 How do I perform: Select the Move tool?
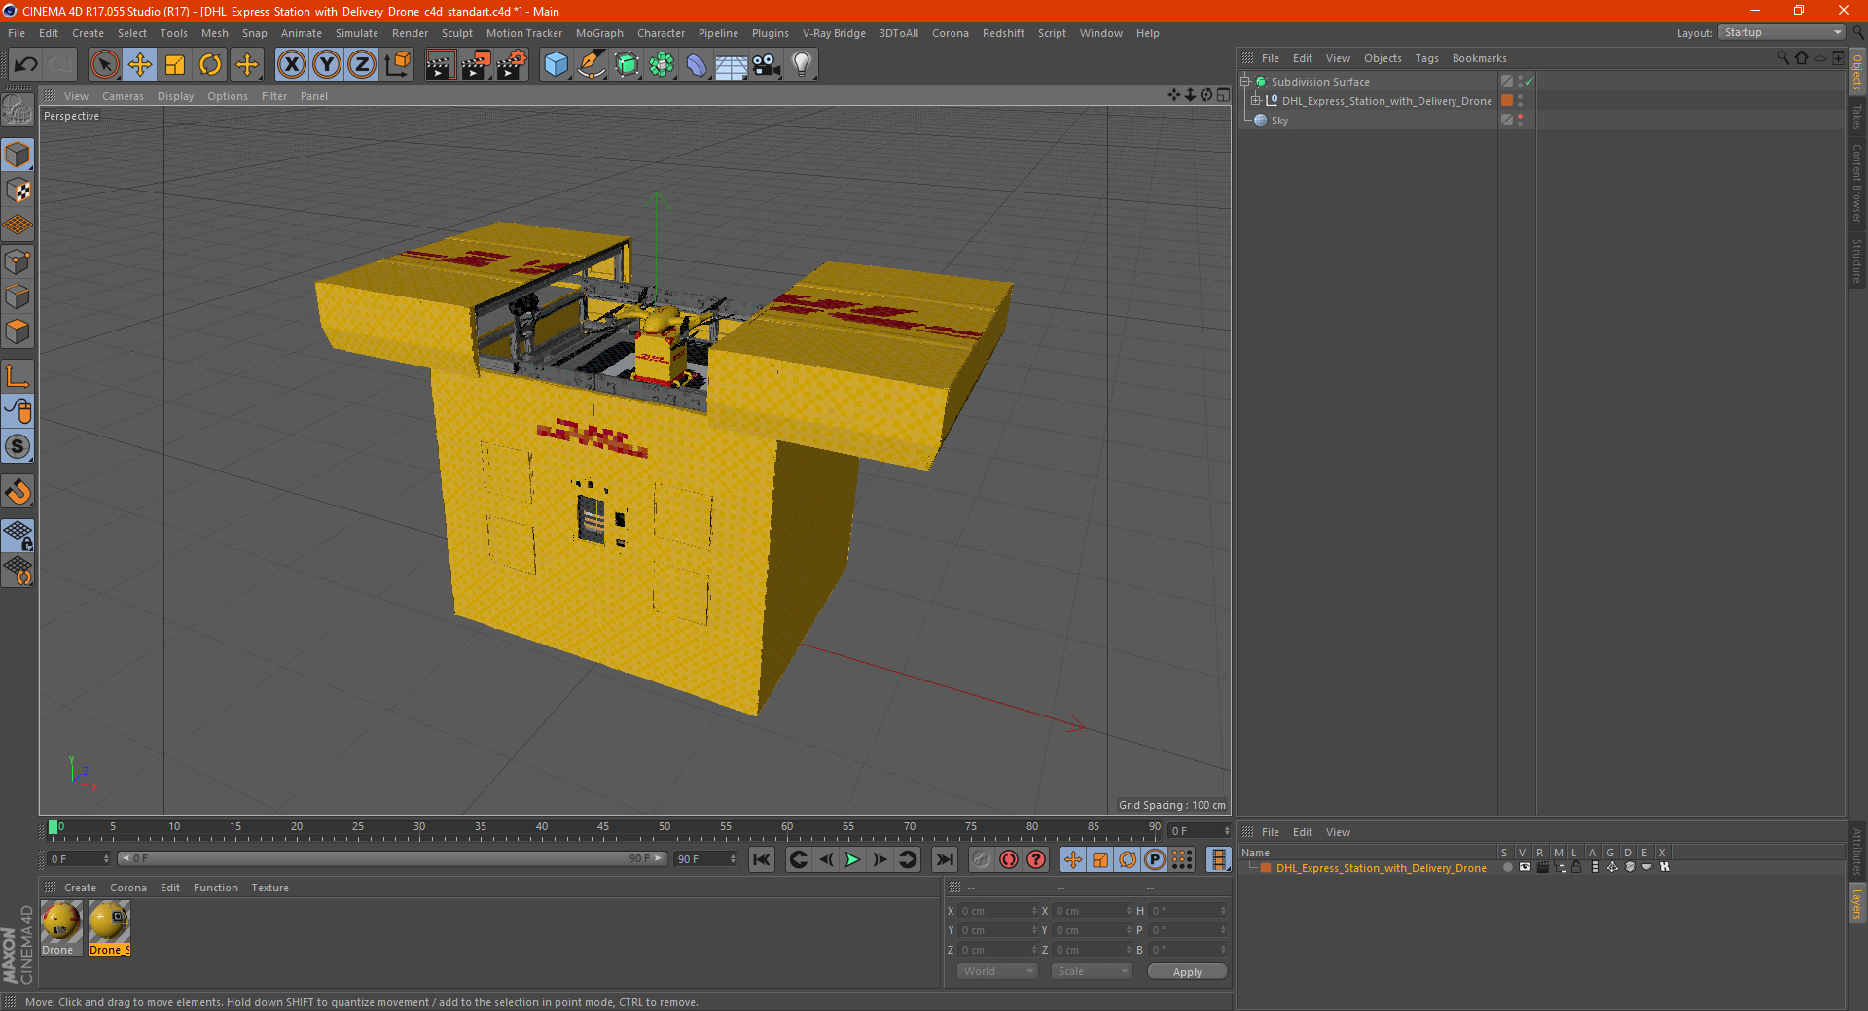coord(140,65)
